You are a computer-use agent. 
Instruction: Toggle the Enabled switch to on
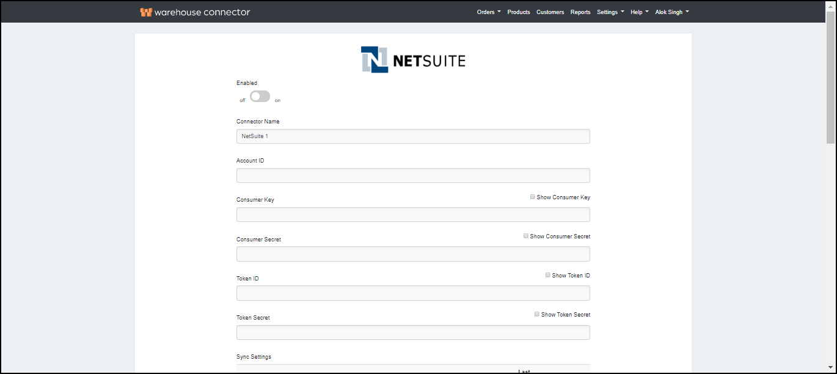[x=259, y=96]
